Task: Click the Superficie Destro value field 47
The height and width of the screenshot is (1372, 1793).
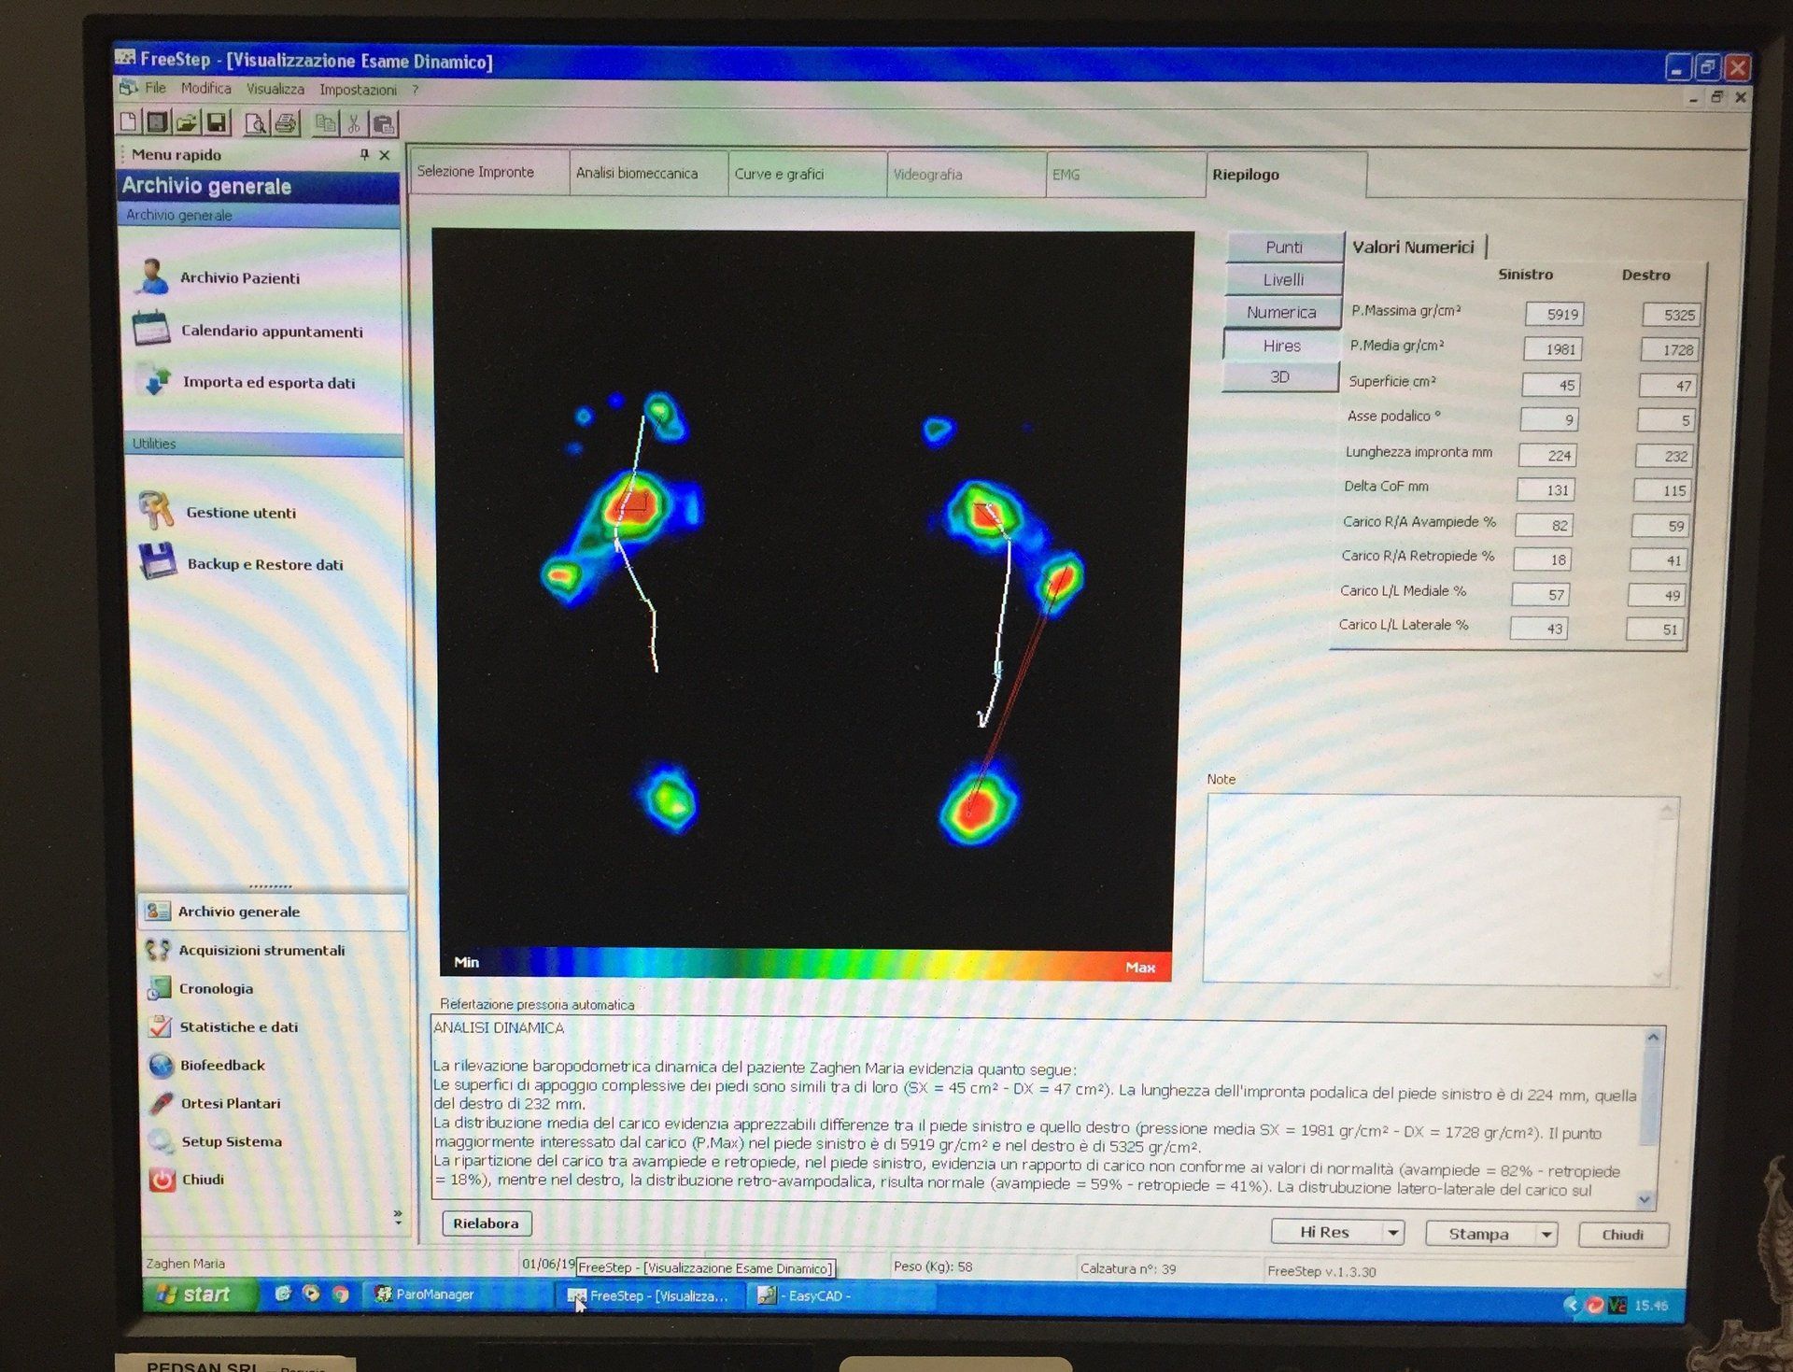Action: (x=1668, y=386)
